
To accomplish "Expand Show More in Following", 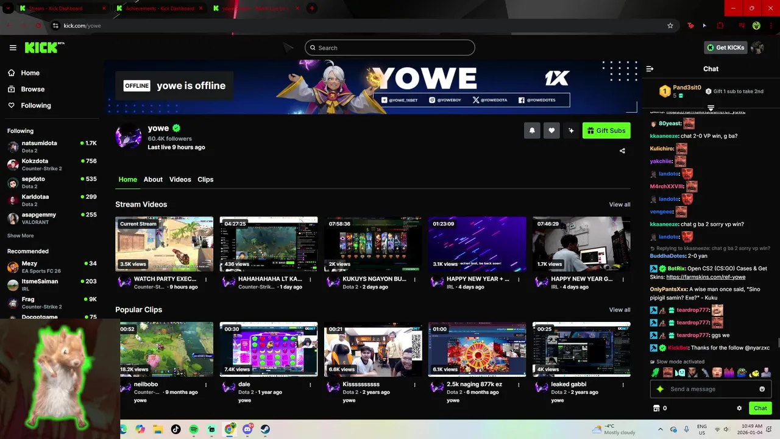I will coord(20,235).
